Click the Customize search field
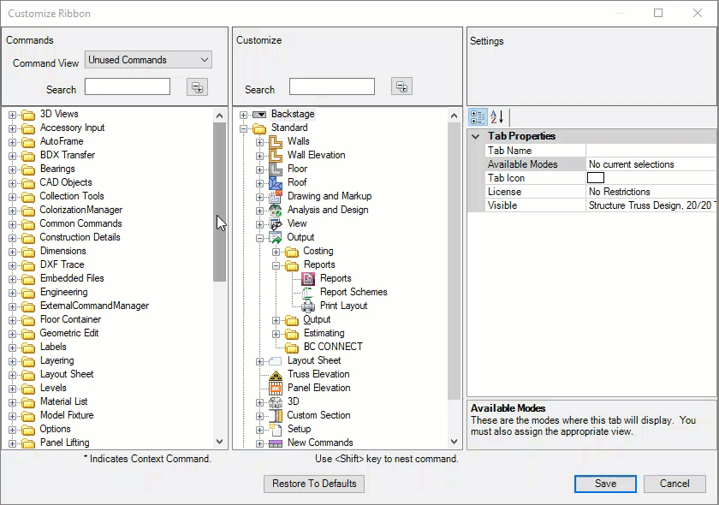Image resolution: width=719 pixels, height=505 pixels. pos(332,86)
